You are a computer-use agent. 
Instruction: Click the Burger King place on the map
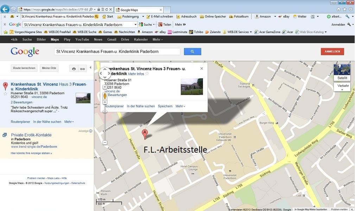(x=268, y=123)
